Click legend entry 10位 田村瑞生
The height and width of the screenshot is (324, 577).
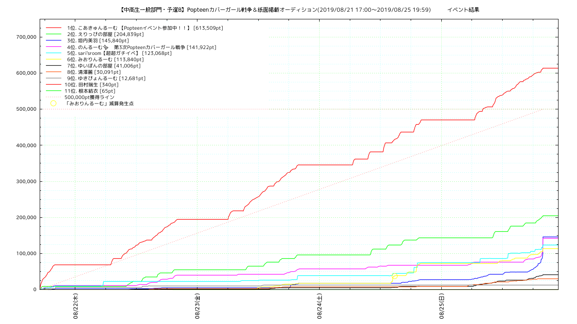pyautogui.click(x=92, y=85)
